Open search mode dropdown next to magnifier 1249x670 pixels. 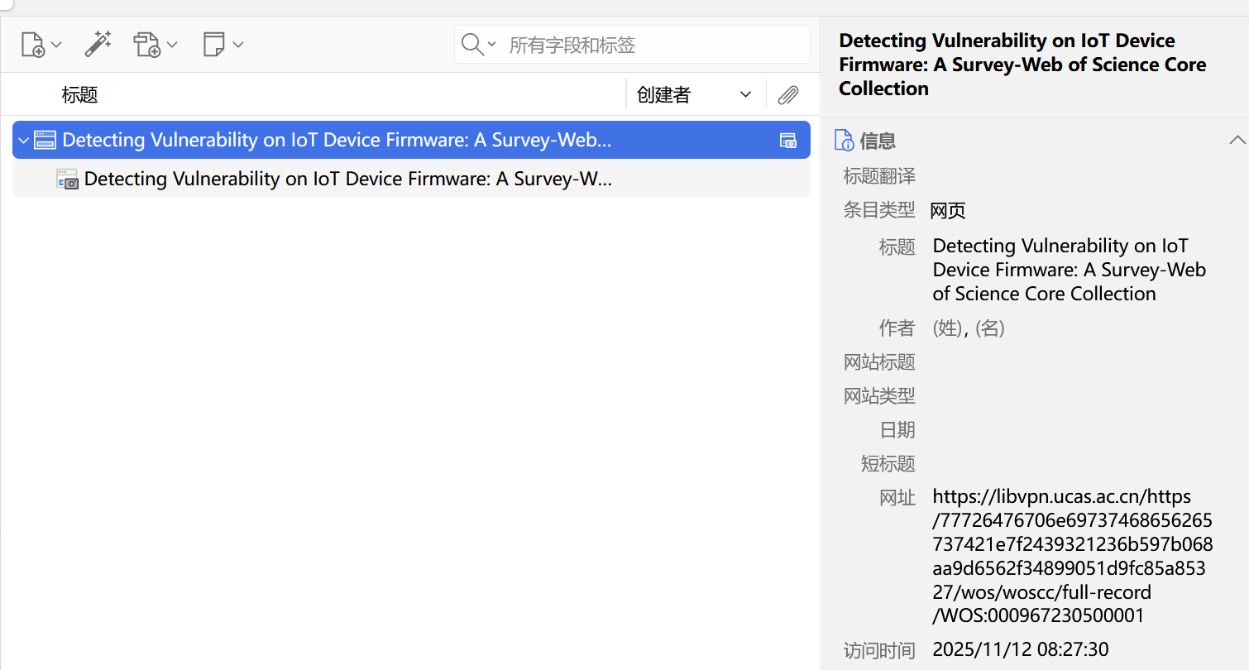click(492, 45)
